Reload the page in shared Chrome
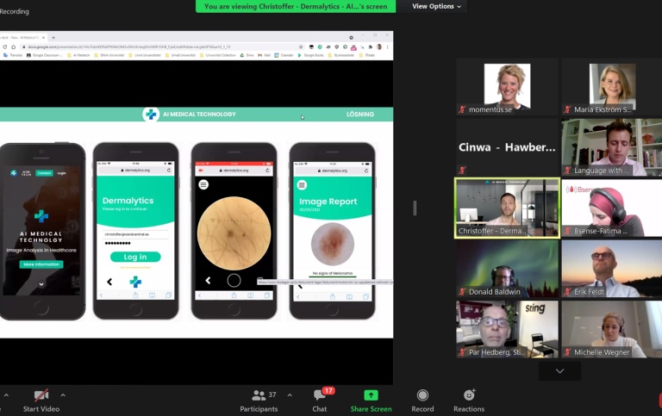The image size is (662, 416). [5, 47]
